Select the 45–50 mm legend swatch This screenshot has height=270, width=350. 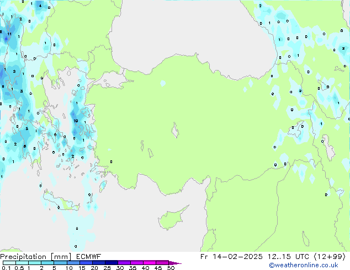click(162, 263)
